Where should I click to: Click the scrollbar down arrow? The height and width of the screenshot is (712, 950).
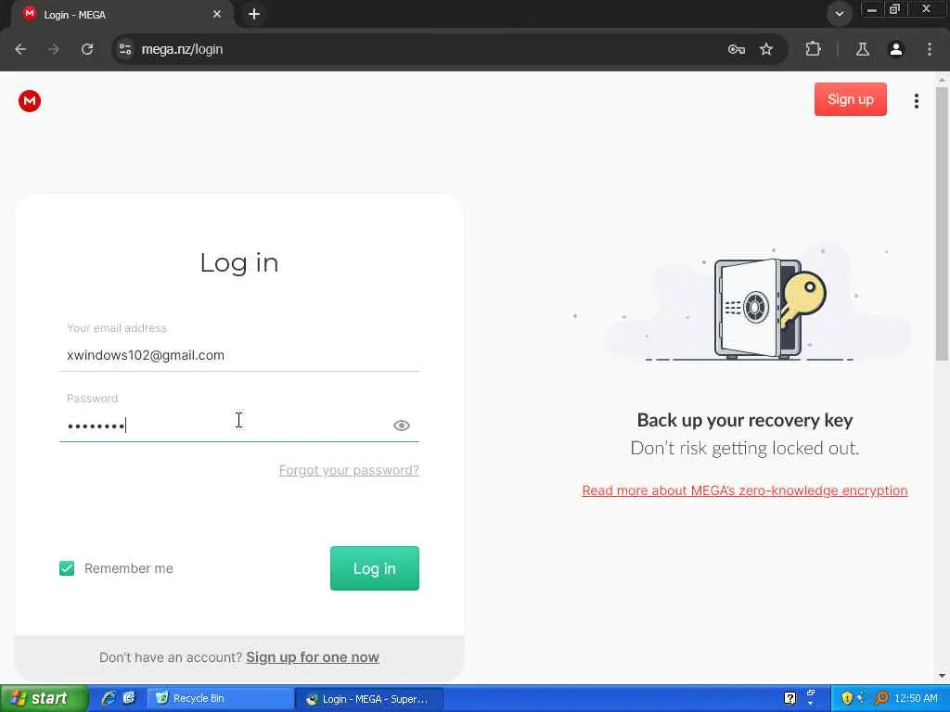pyautogui.click(x=942, y=676)
